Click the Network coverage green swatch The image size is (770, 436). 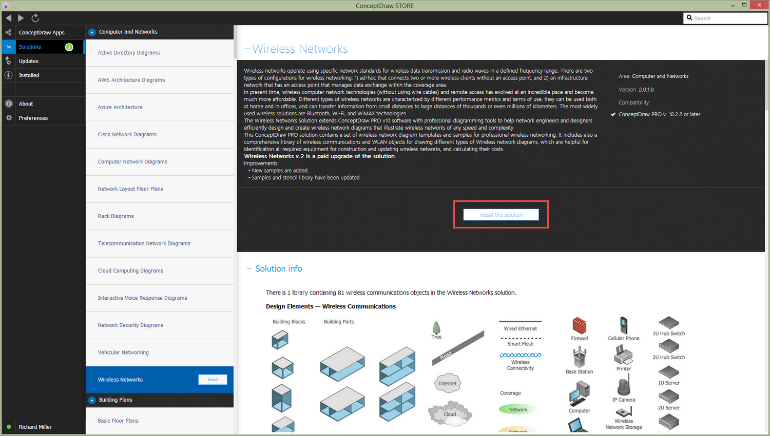518,409
